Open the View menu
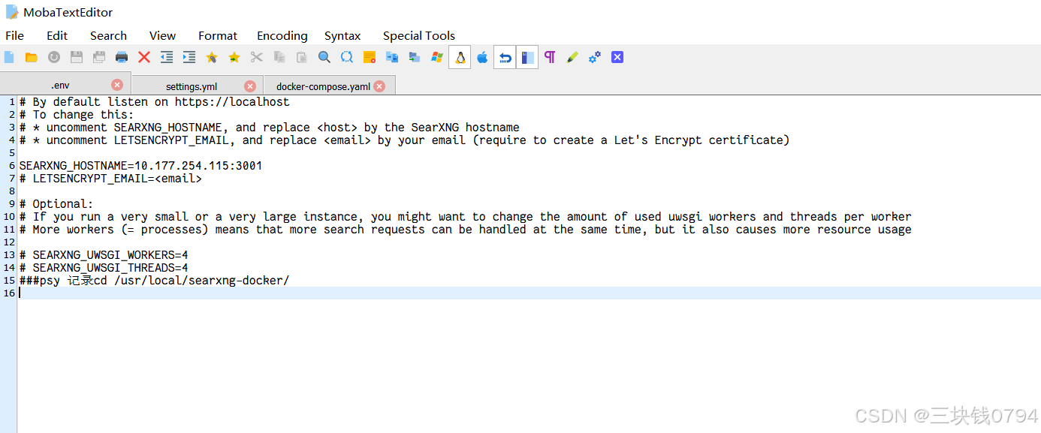 162,35
